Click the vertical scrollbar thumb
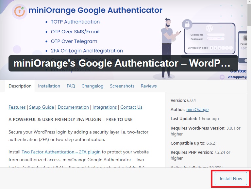 249,15
